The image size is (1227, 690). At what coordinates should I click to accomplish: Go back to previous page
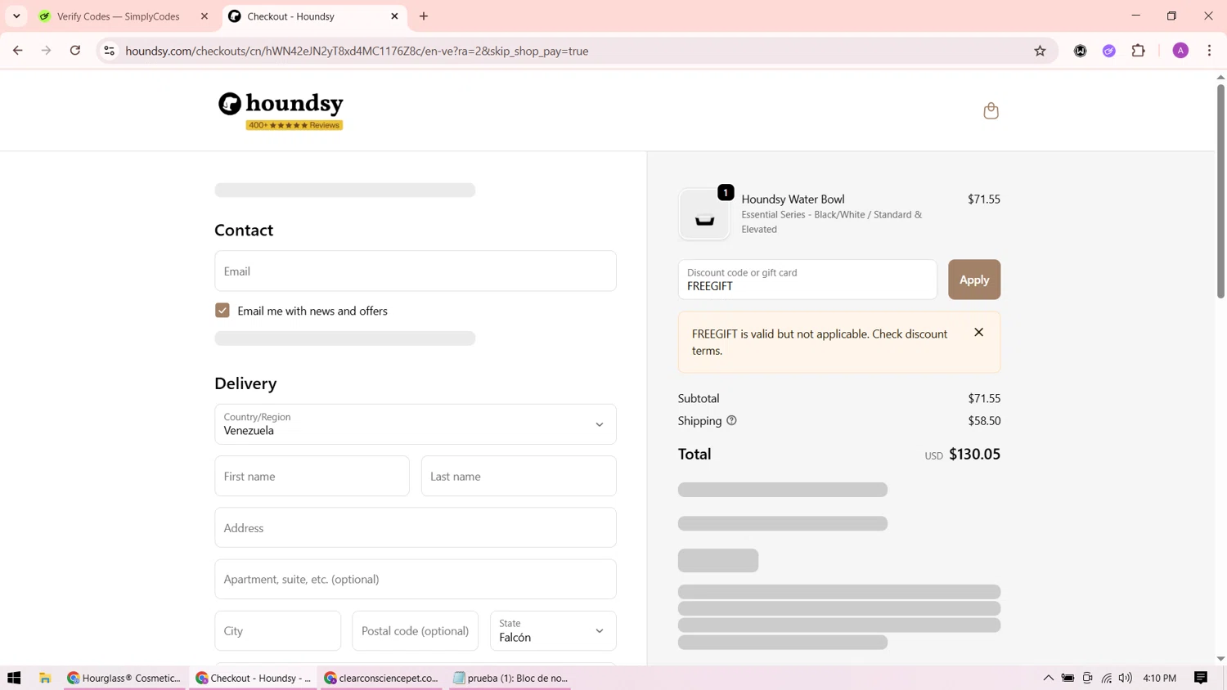pos(18,51)
